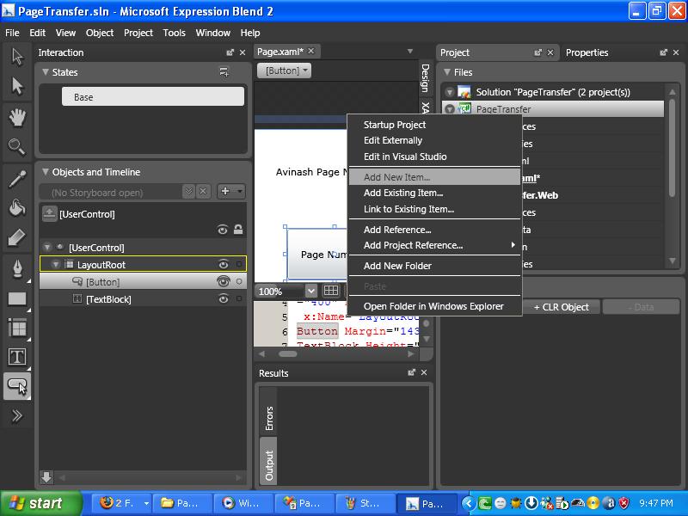
Task: Switch to the Properties tab
Action: pyautogui.click(x=587, y=52)
